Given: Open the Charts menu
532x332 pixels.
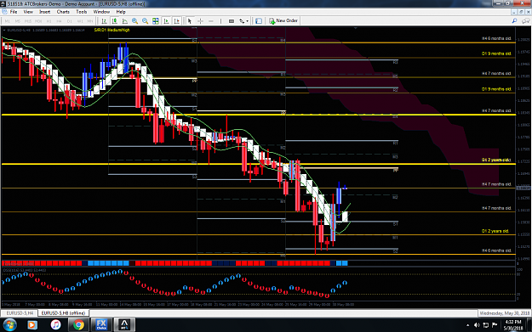Looking at the screenshot, I should [x=63, y=12].
